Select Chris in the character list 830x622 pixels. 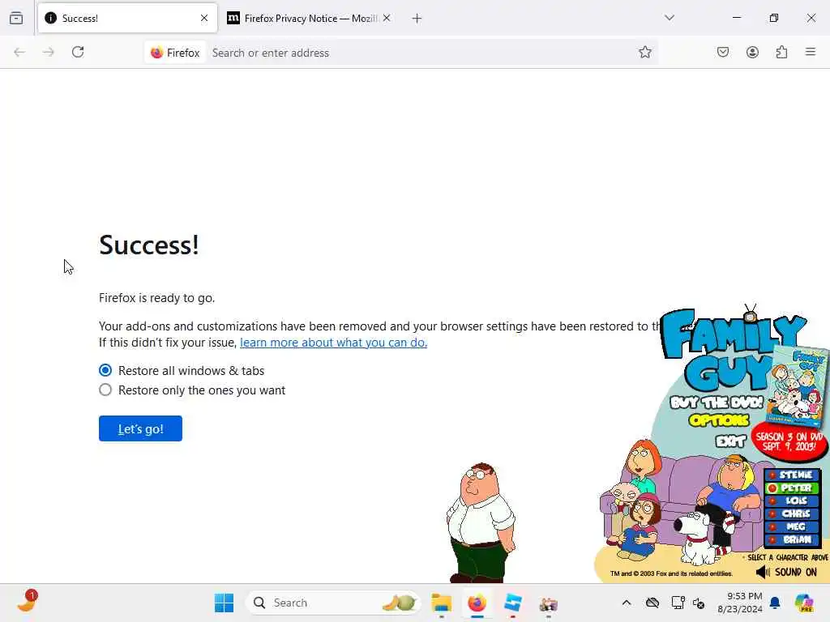coord(793,513)
